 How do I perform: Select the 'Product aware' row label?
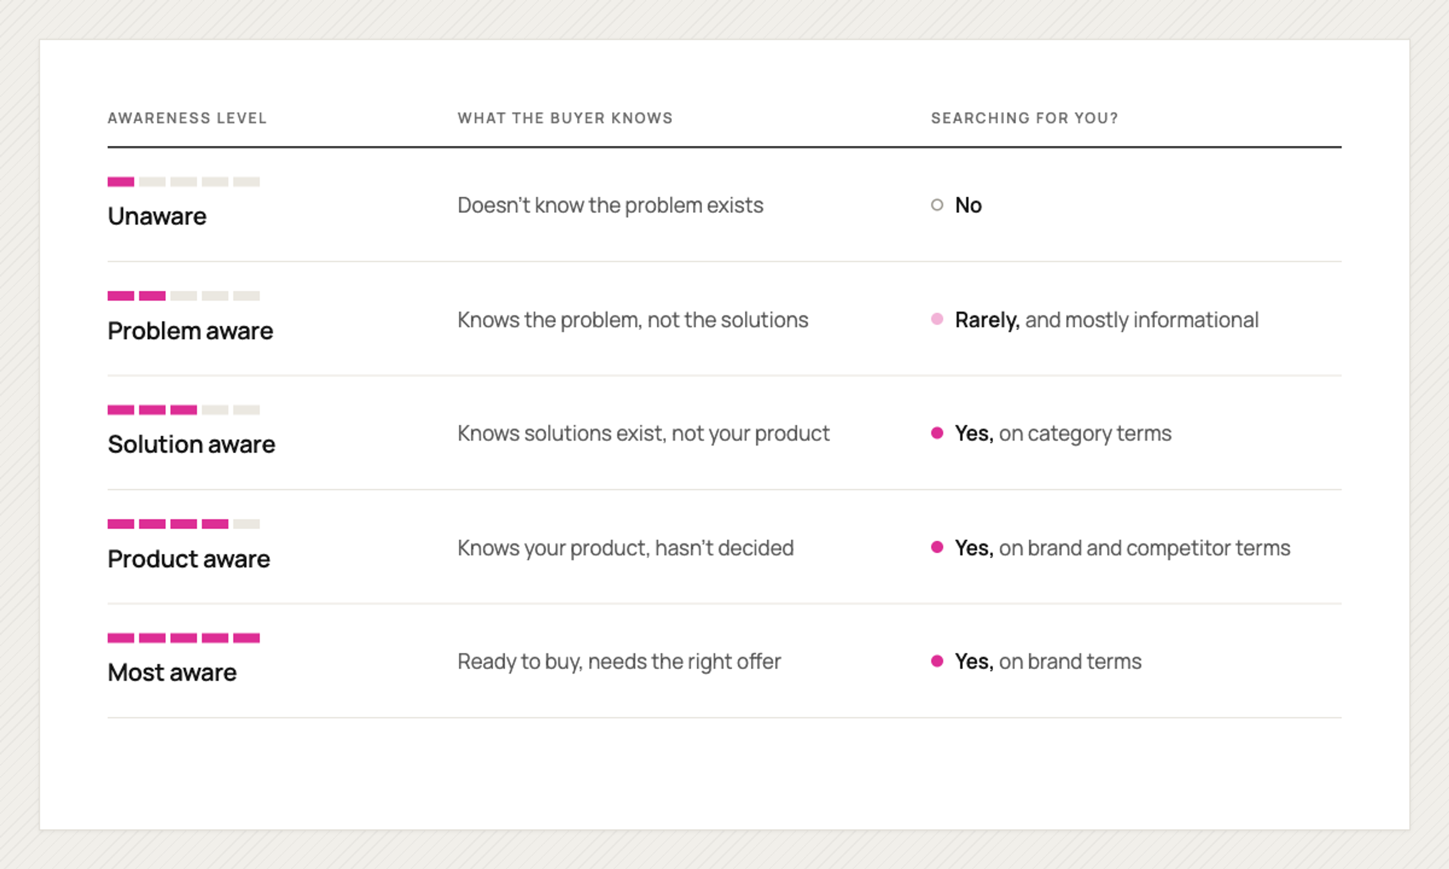click(189, 559)
